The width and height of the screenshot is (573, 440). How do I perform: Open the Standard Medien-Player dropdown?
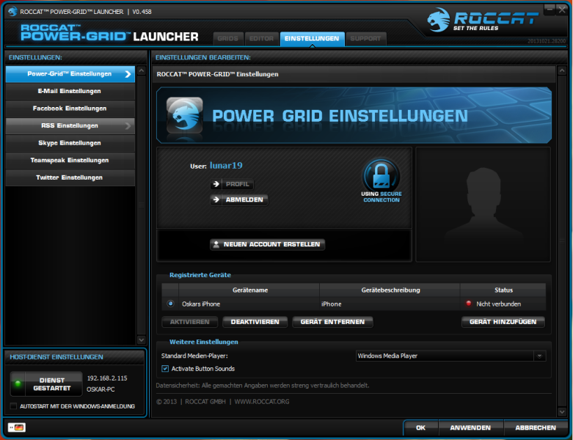[450, 356]
